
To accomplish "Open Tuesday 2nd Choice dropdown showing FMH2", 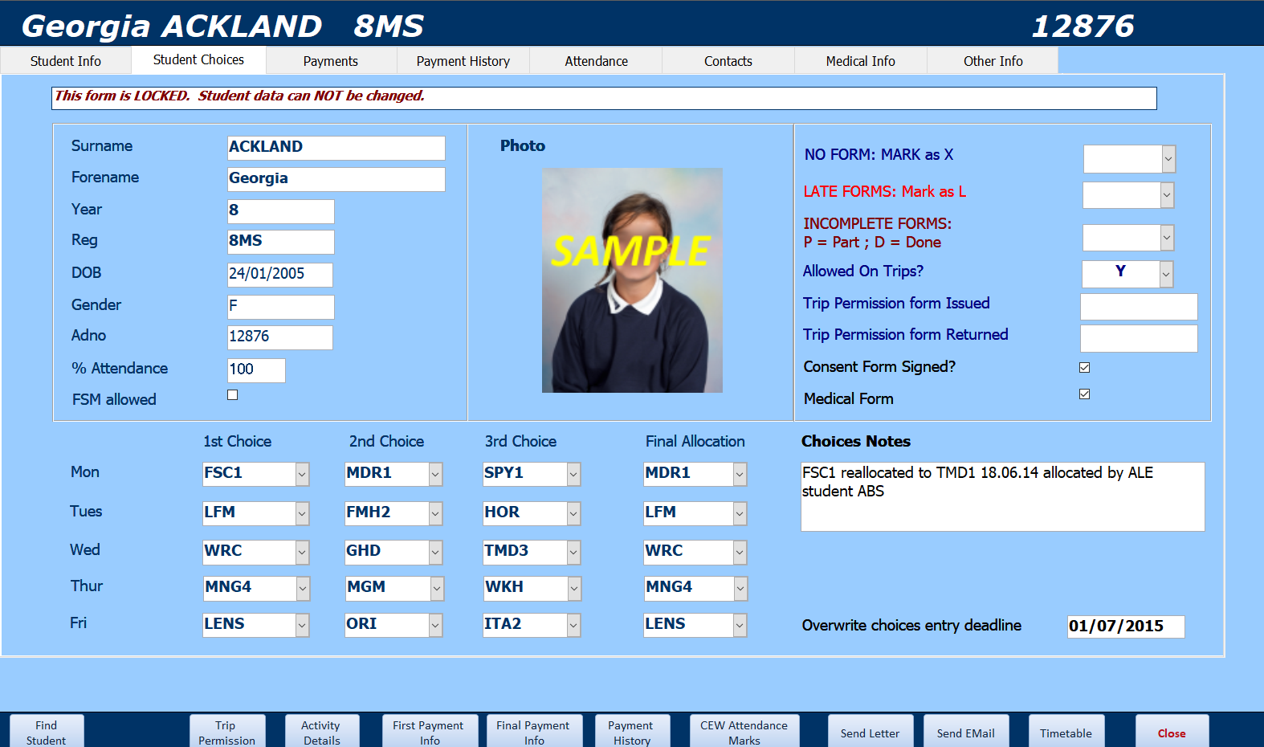I will 435,513.
